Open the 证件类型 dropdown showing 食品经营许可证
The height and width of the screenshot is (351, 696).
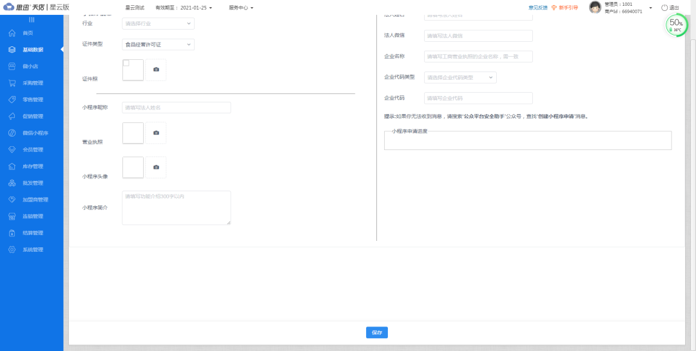[158, 44]
